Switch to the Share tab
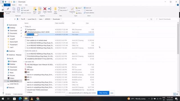The width and height of the screenshot is (180, 101). coord(20,5)
